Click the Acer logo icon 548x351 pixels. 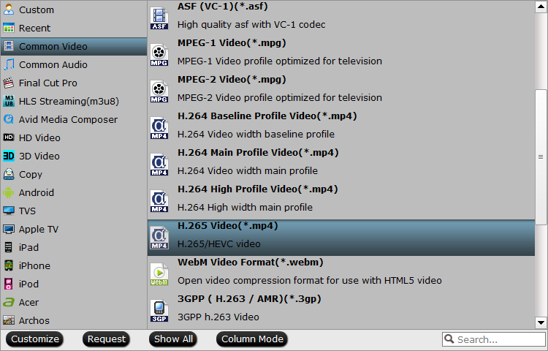(9, 302)
